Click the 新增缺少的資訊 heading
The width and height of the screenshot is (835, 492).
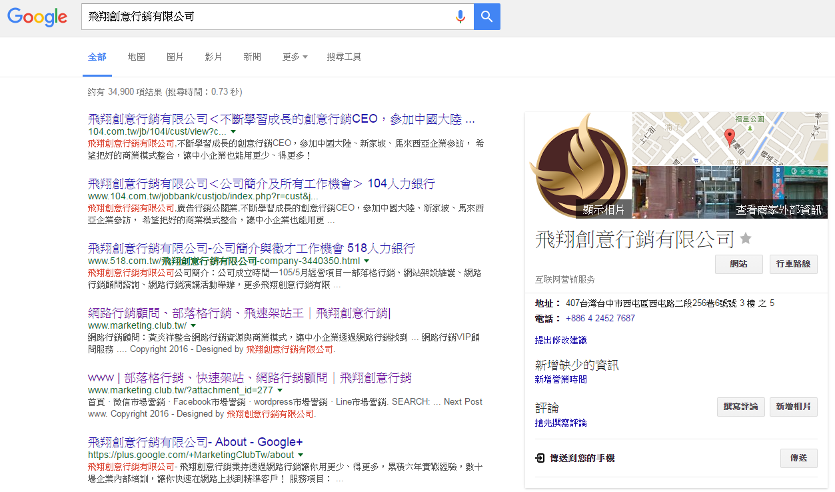577,365
